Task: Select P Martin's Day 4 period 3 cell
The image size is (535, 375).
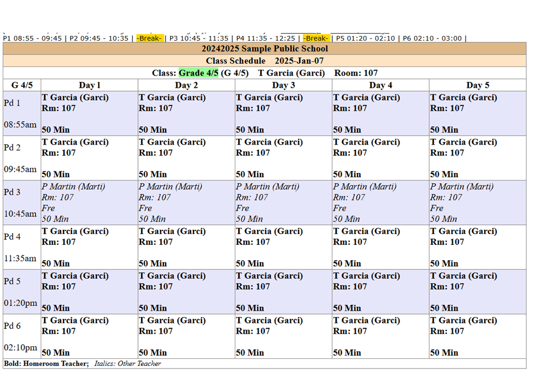Action: point(380,202)
